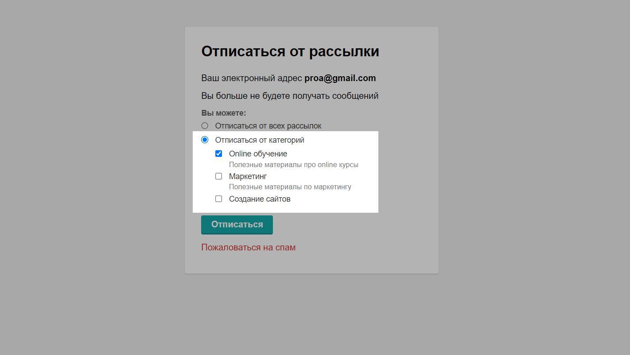
Task: Select the 'Отписаться от всех рассылок' radio button
Action: 205,126
